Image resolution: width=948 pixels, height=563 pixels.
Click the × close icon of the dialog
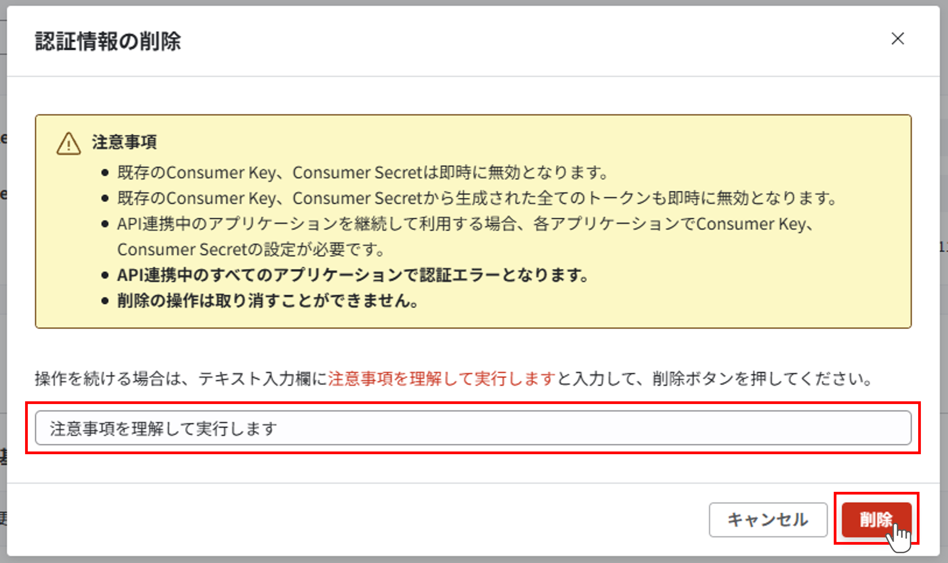click(x=898, y=39)
